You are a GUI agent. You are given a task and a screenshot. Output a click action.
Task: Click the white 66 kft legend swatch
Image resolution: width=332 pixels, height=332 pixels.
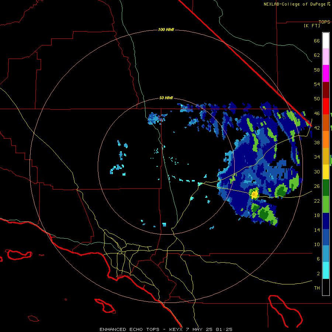coord(326,41)
